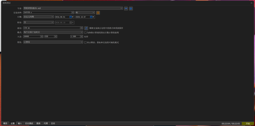This screenshot has height=126, width=255.
Task: Open the 自定义周期 date period dropdown
Action: pyautogui.click(x=39, y=17)
